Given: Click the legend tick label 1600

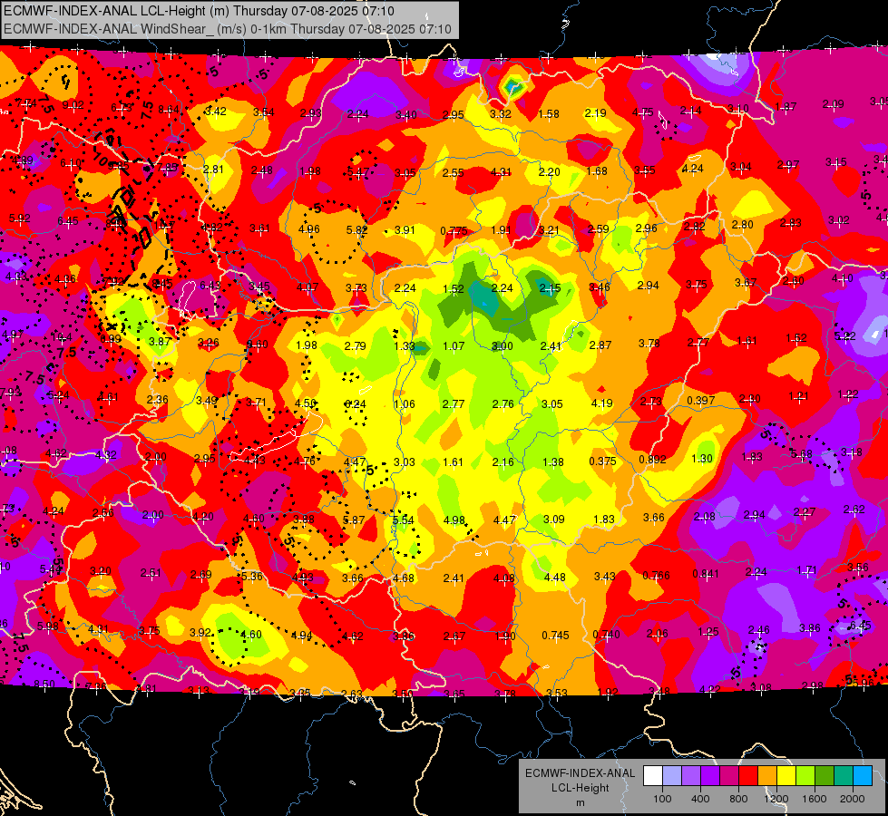Looking at the screenshot, I should 815,799.
